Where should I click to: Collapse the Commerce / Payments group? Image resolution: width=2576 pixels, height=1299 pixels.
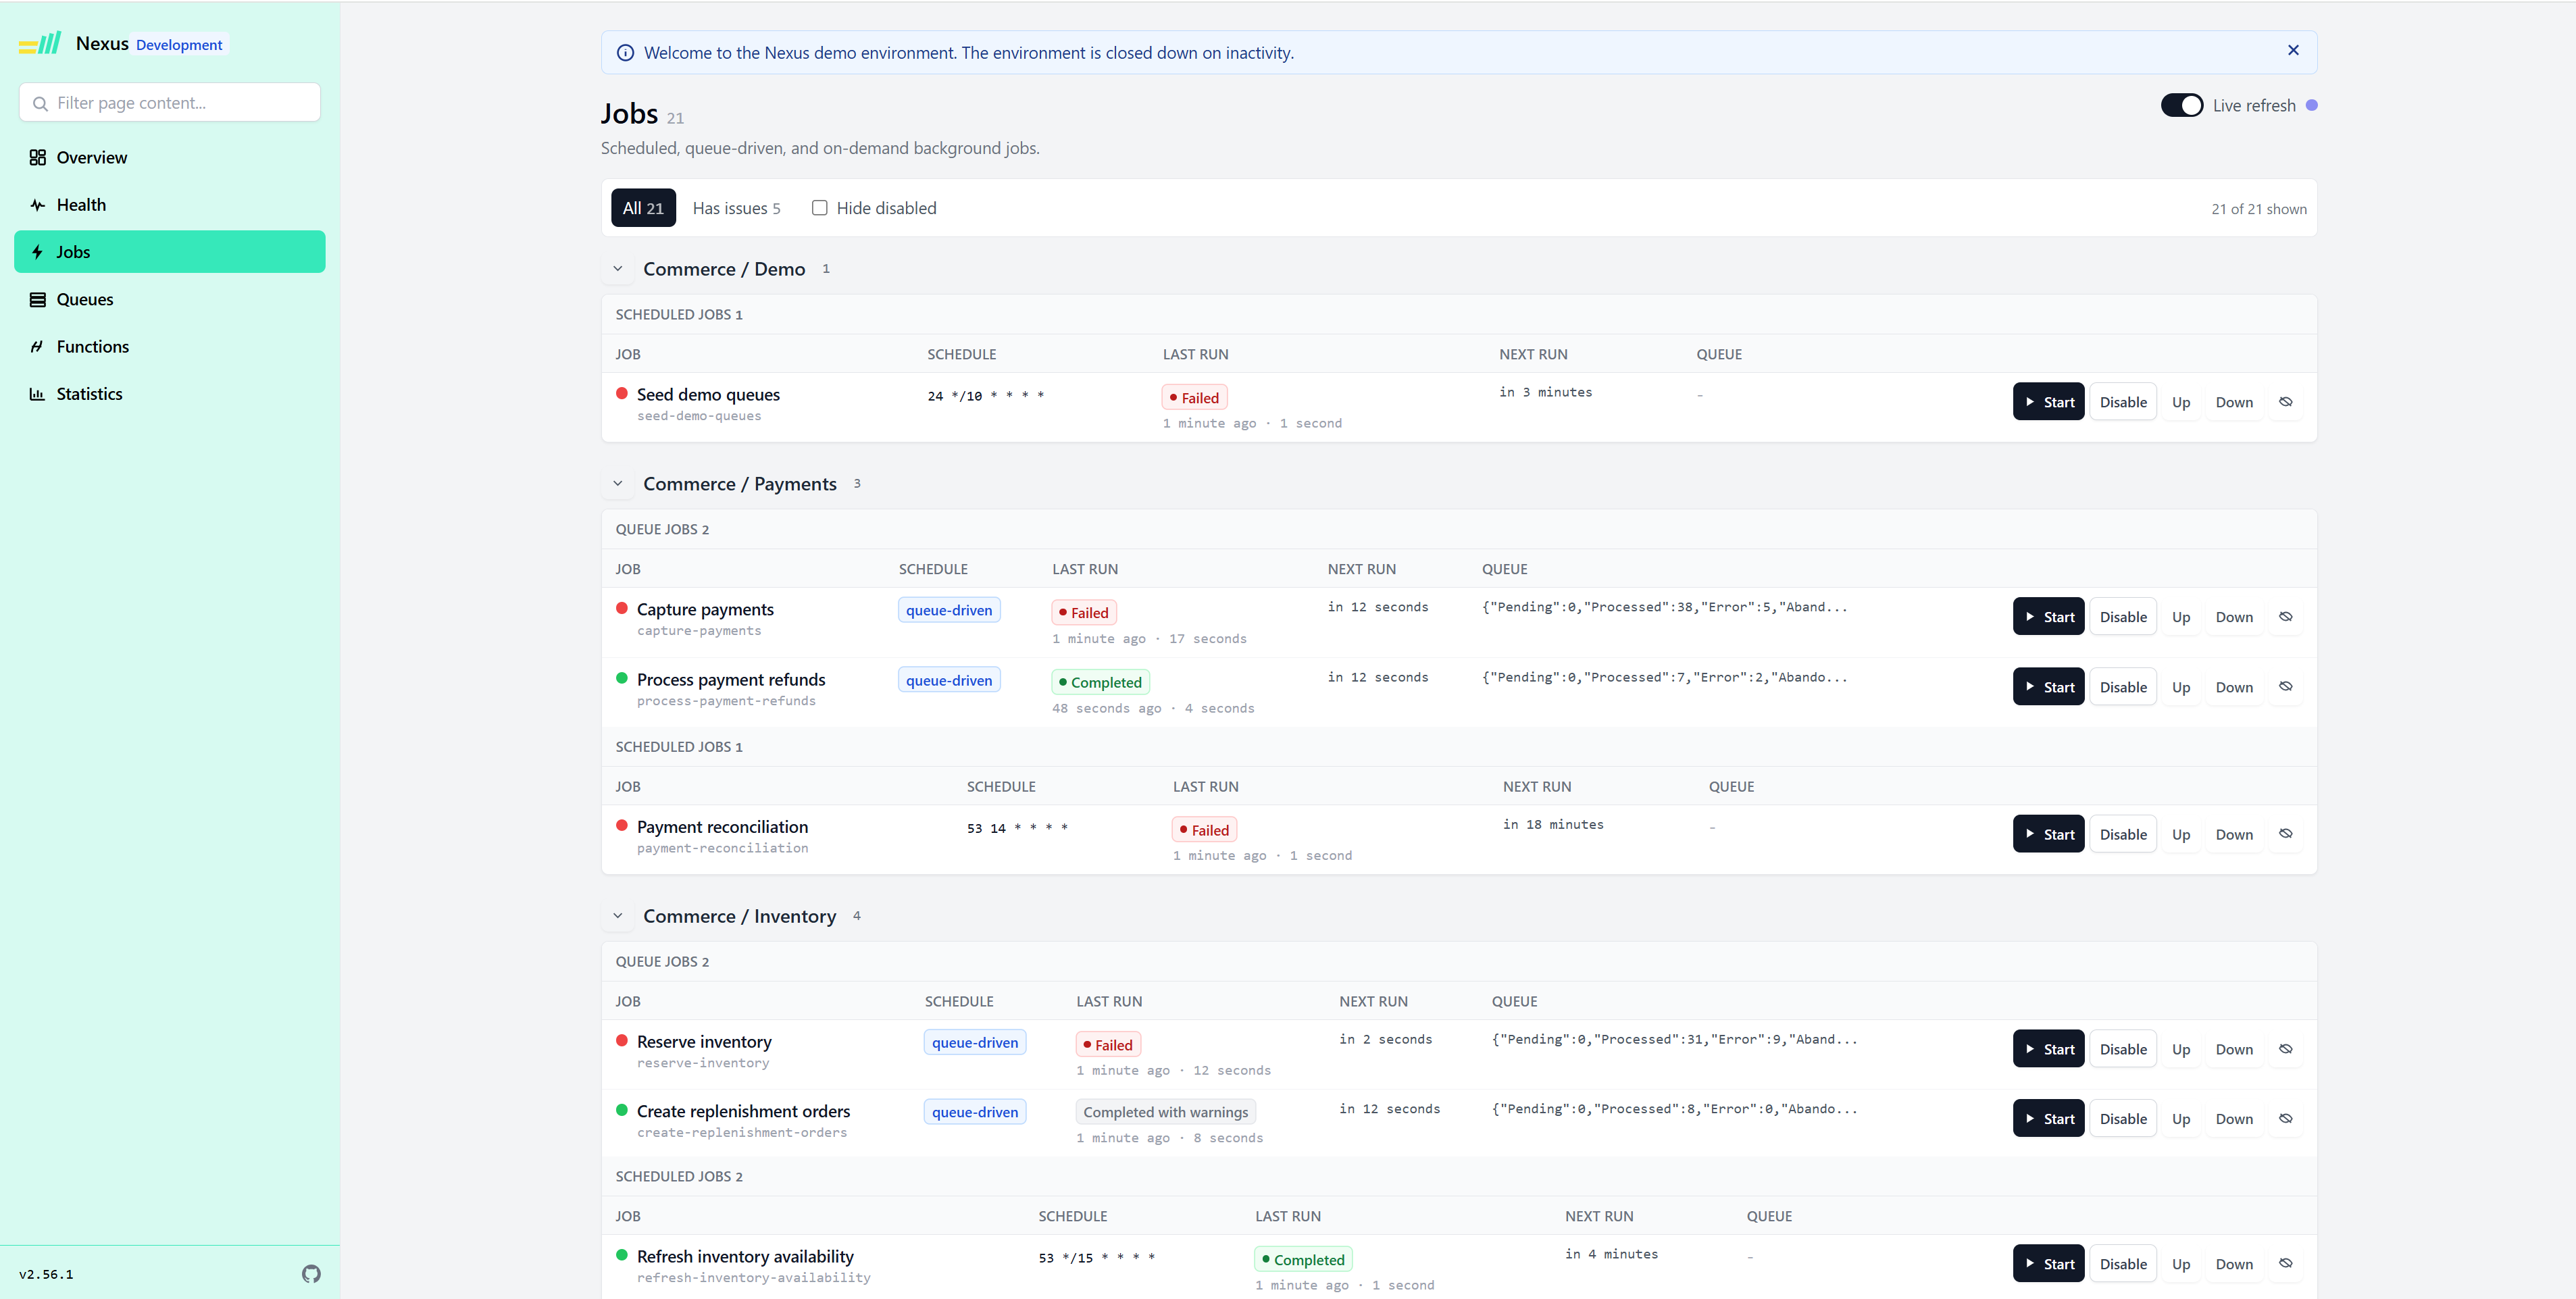pyautogui.click(x=618, y=484)
